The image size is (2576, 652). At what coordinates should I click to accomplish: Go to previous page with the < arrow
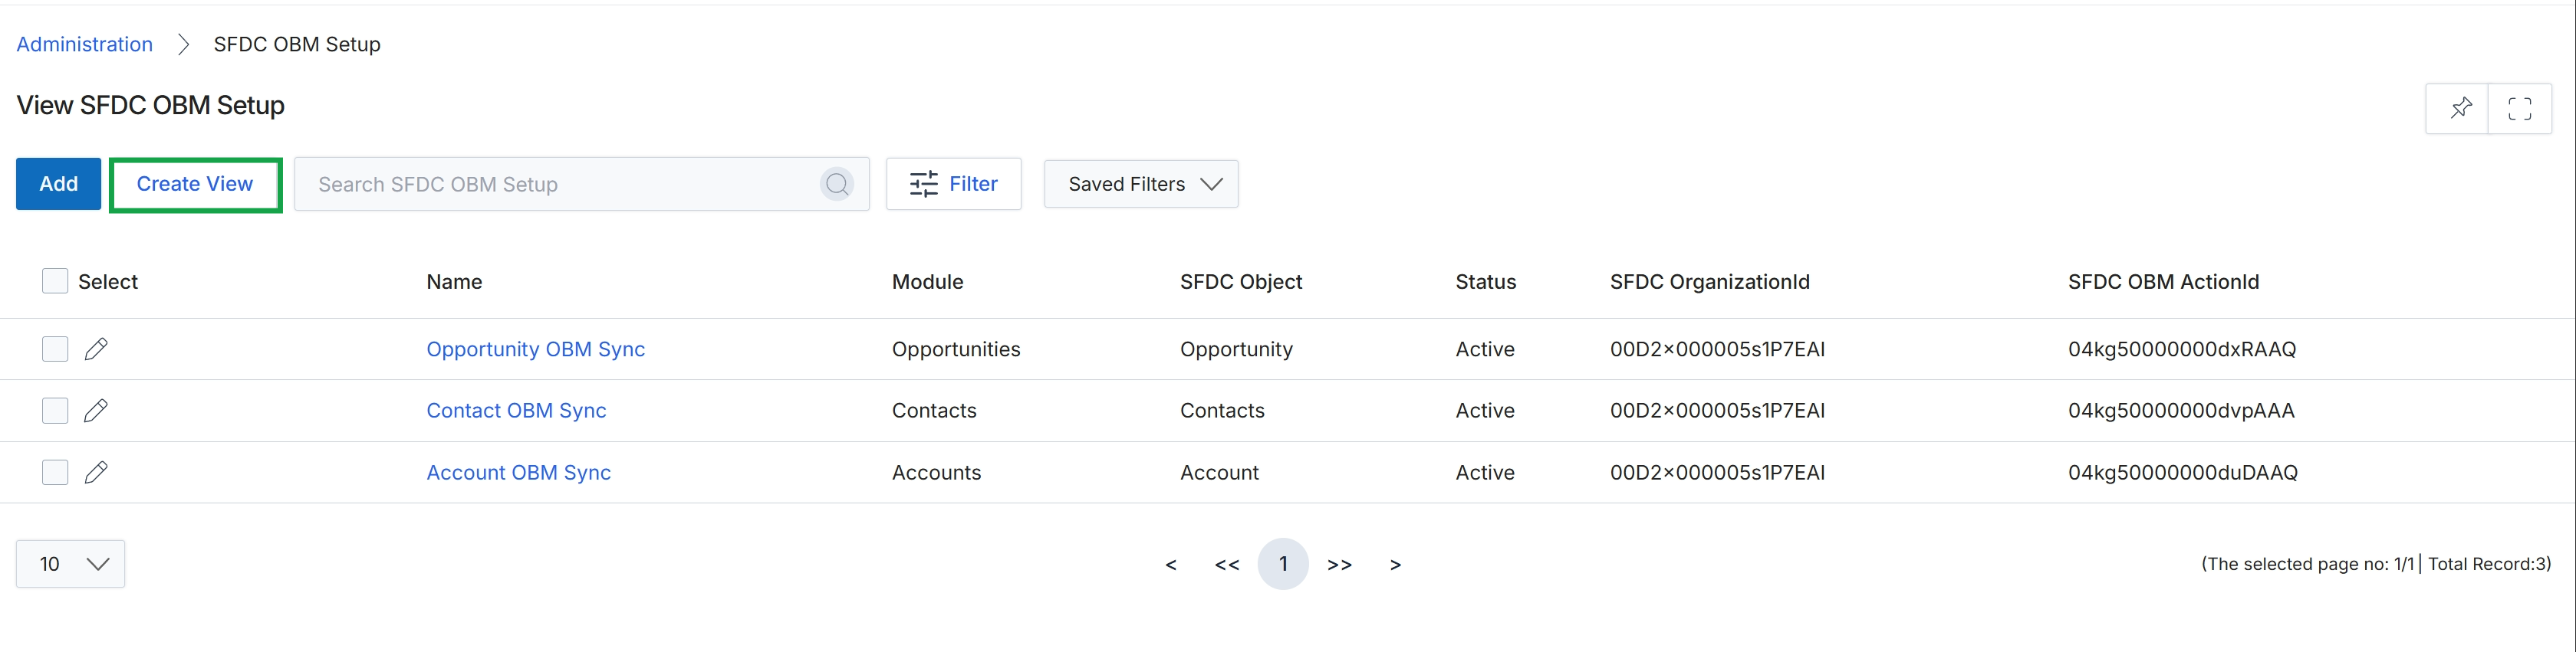[x=1171, y=564]
